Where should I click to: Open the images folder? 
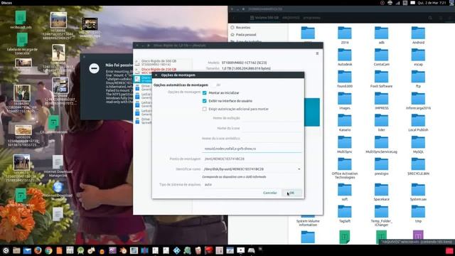pos(345,101)
